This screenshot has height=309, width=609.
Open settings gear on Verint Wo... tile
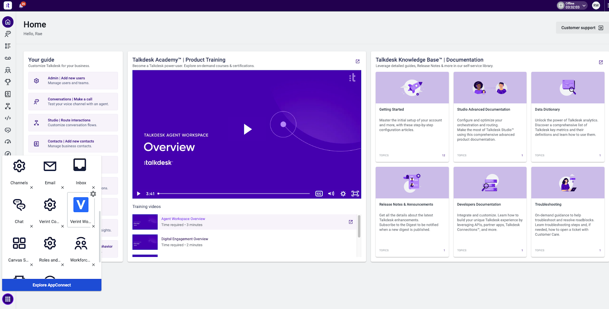[93, 194]
